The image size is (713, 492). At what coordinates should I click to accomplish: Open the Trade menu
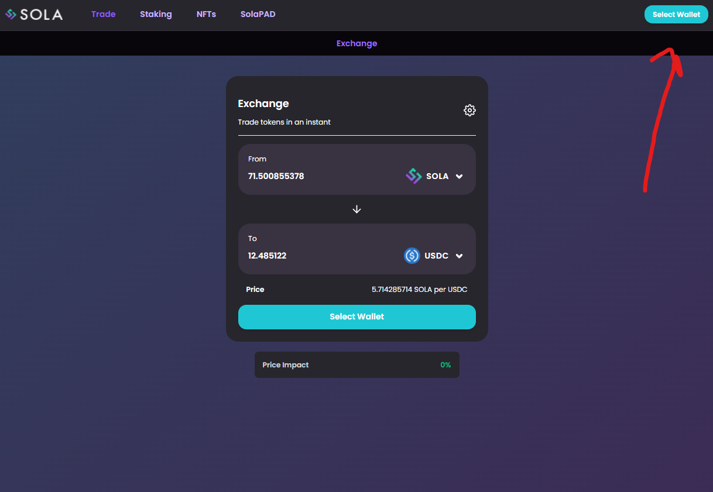point(104,14)
